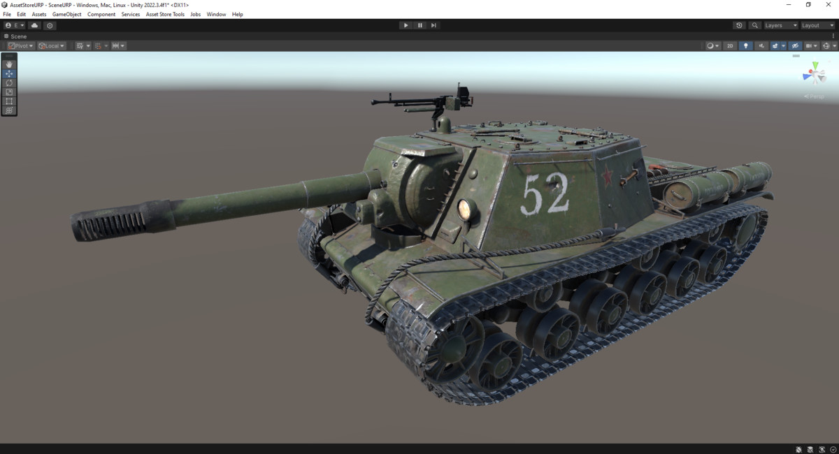Open the File menu

(x=7, y=14)
